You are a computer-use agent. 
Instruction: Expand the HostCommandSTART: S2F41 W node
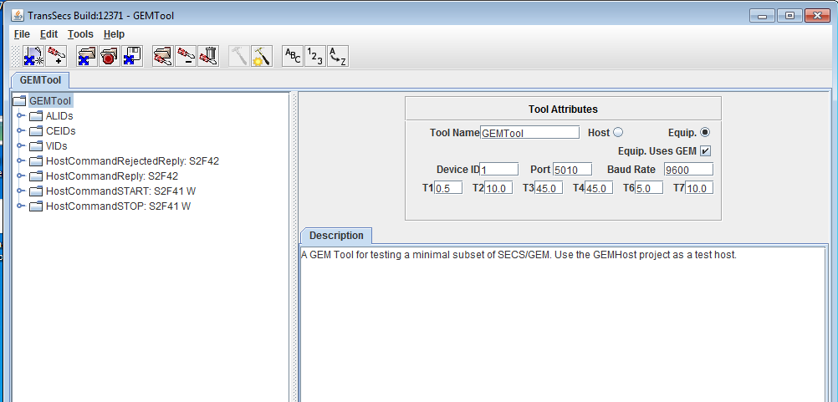coord(21,191)
